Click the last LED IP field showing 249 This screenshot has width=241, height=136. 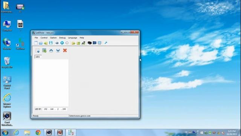click(64, 109)
